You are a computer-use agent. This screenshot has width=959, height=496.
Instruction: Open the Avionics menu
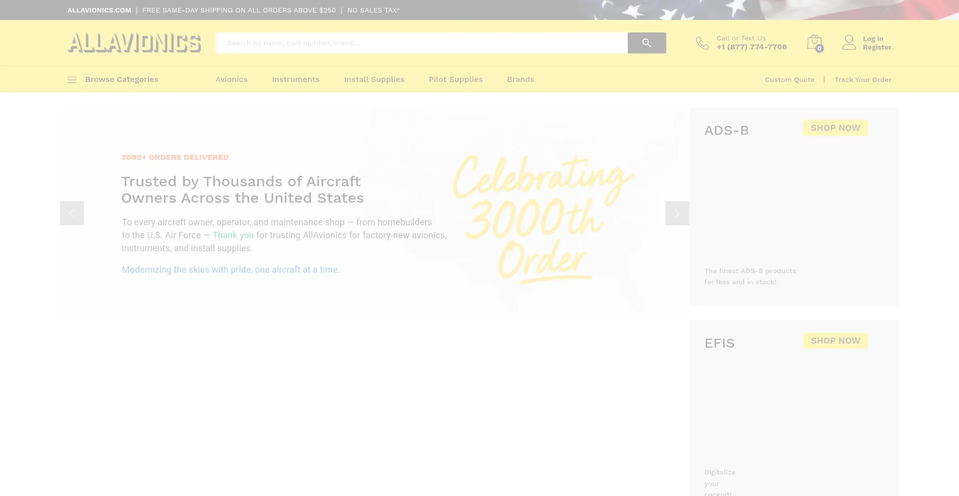231,79
